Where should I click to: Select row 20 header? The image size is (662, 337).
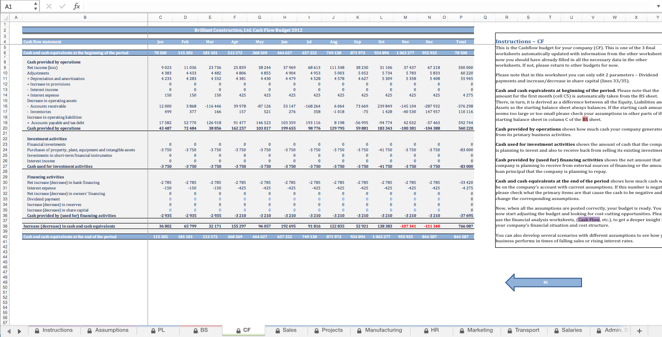(5, 128)
